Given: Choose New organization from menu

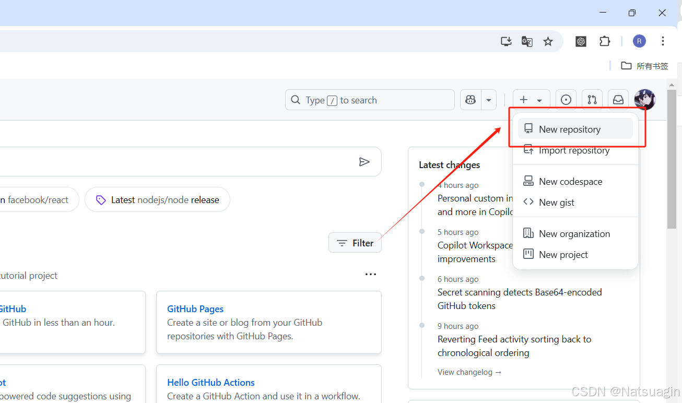Looking at the screenshot, I should tap(574, 234).
